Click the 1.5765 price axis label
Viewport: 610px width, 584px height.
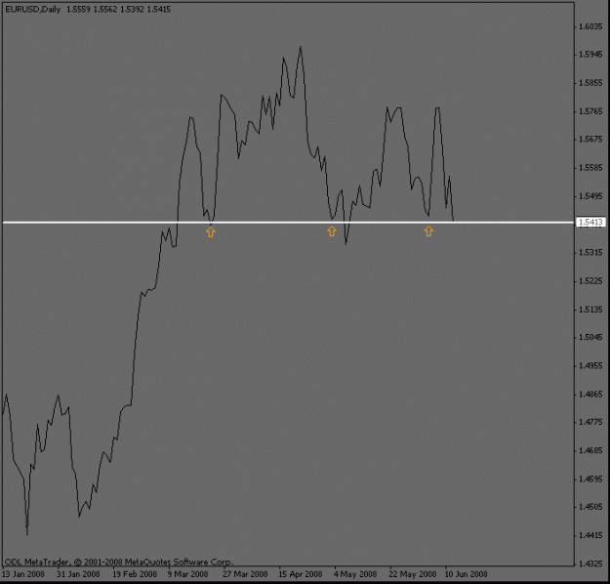pyautogui.click(x=590, y=111)
